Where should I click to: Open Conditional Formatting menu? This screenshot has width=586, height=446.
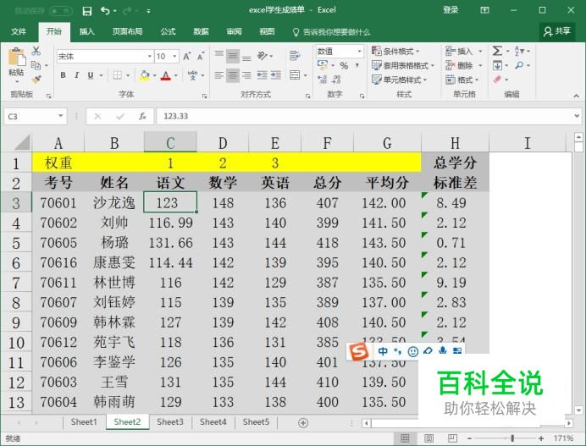click(x=395, y=51)
